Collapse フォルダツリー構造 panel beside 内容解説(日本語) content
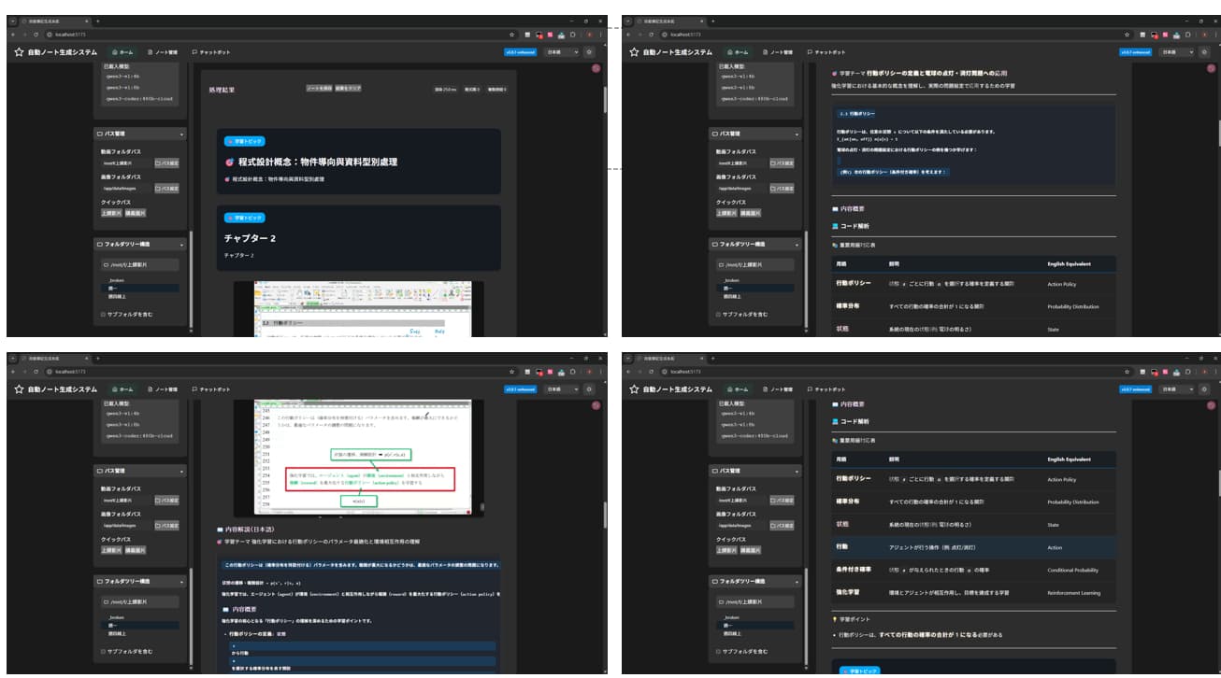 click(x=181, y=581)
